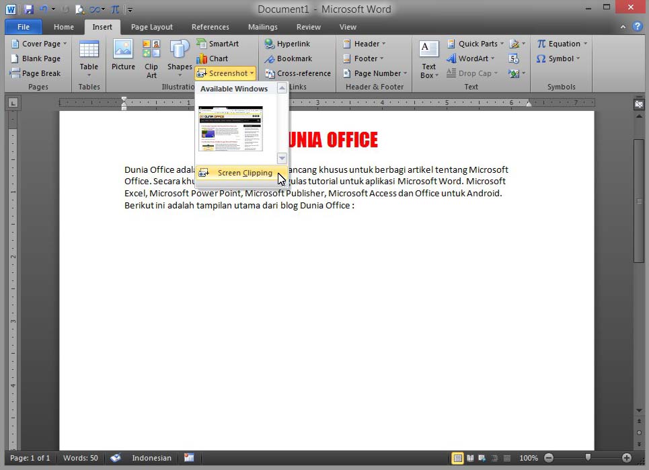Click the Available Windows scroll up arrow
649x470 pixels.
(x=282, y=88)
